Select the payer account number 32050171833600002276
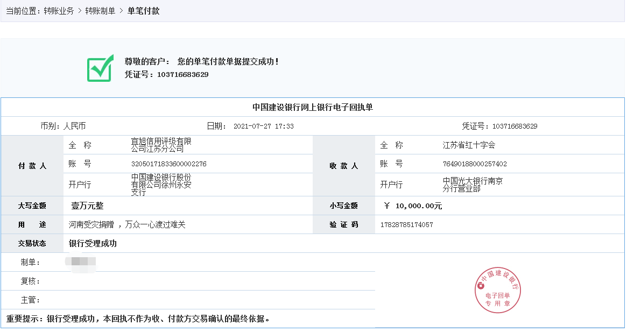The width and height of the screenshot is (634, 332). pyautogui.click(x=168, y=164)
